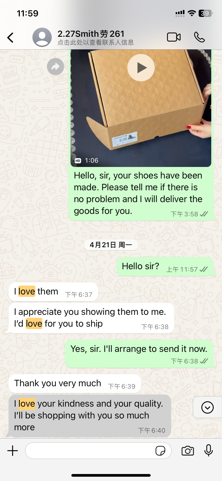This screenshot has width=222, height=481.
Task: Record a voice message with microphone
Action: tap(208, 450)
